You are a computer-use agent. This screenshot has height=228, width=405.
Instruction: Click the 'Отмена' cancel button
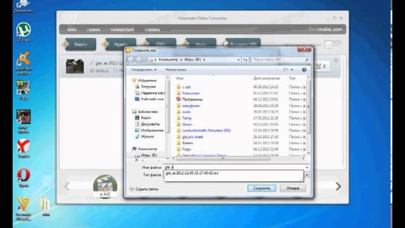[292, 188]
